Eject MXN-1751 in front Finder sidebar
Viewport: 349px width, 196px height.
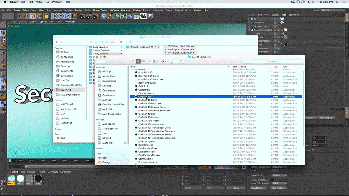pos(125,143)
